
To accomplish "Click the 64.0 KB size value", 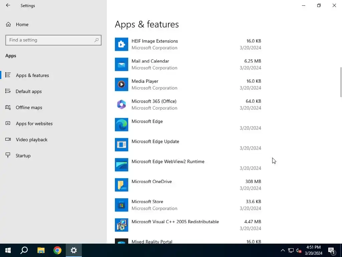I will [253, 101].
